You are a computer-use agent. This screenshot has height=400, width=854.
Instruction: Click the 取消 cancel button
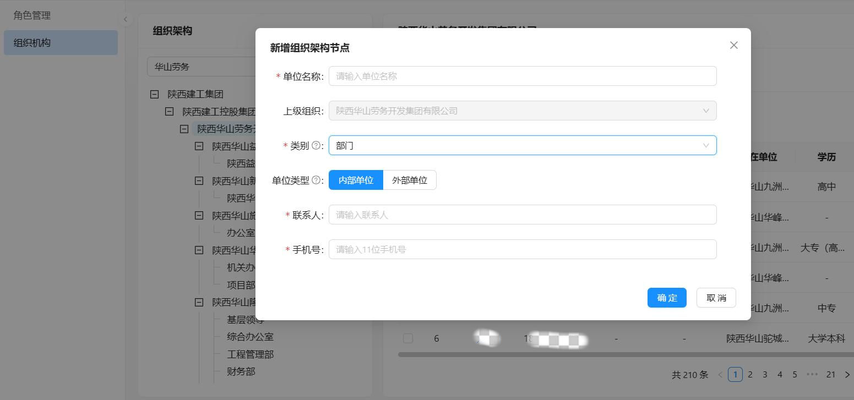click(716, 298)
